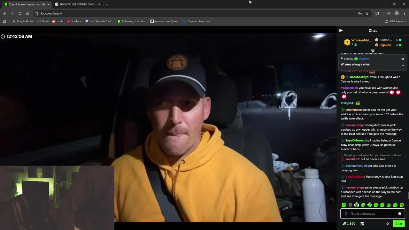
Task: Open the channel points shop icon
Action: (x=362, y=224)
